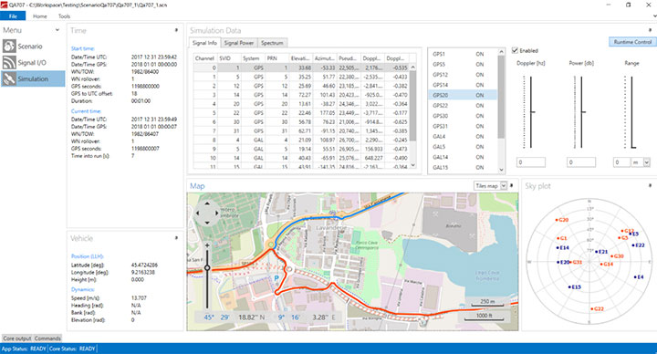This screenshot has height=354, width=657.
Task: Open the Scenario menu icon
Action: click(9, 47)
